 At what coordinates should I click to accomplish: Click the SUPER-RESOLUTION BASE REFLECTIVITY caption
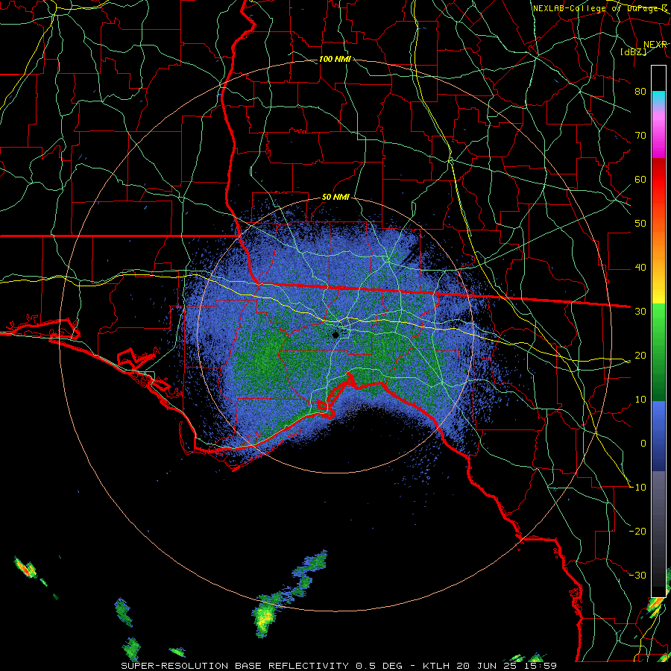[x=235, y=666]
